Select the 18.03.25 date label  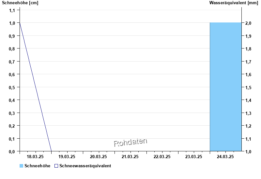tap(36, 157)
